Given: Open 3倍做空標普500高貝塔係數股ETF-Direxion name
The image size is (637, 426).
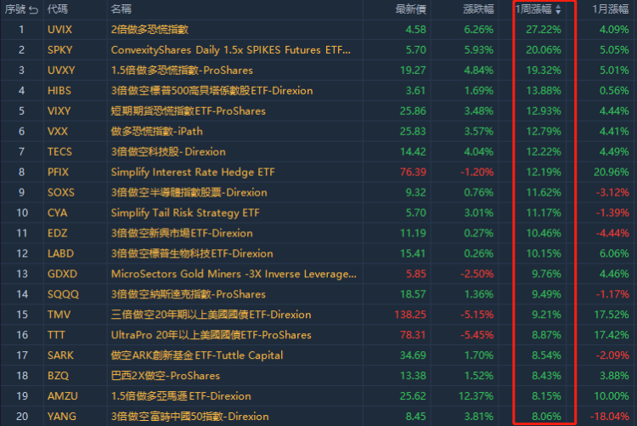Looking at the screenshot, I should point(212,91).
